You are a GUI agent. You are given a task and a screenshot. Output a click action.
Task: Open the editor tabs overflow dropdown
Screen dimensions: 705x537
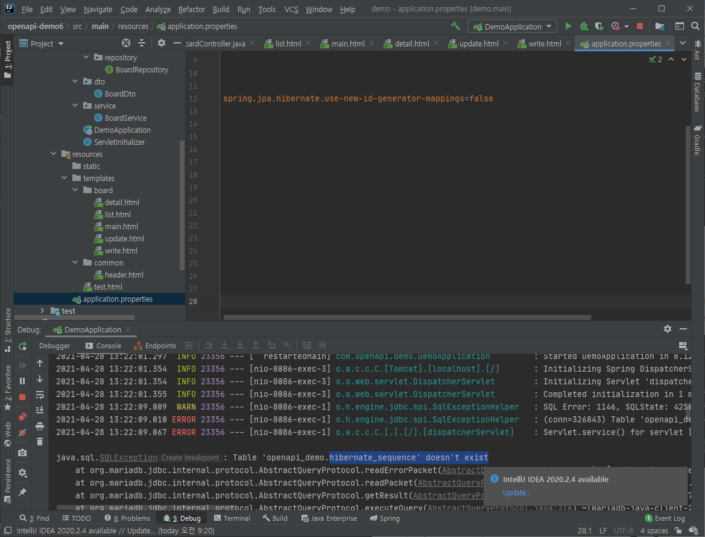click(683, 43)
